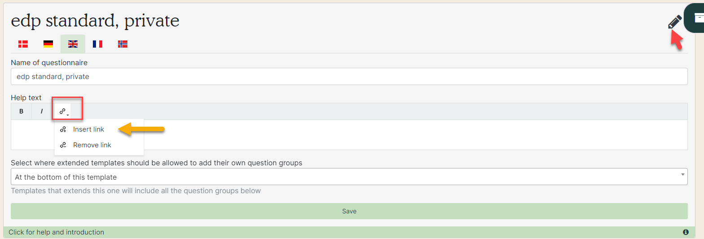Select the French flag language
The width and height of the screenshot is (704, 239).
pyautogui.click(x=97, y=44)
